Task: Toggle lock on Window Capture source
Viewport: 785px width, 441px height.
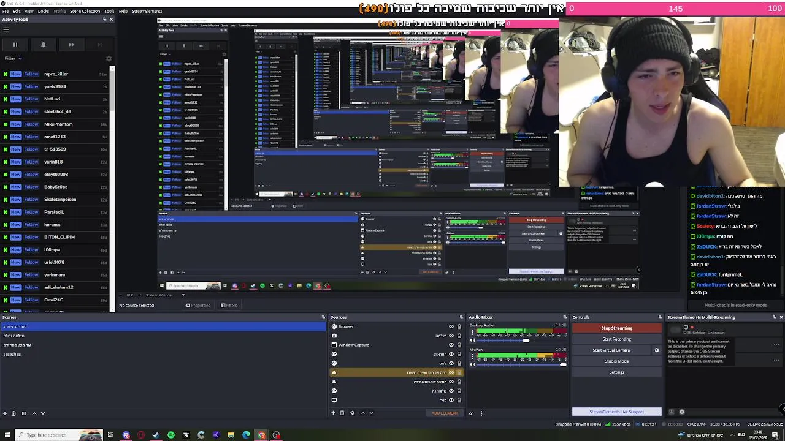Action: tap(459, 345)
